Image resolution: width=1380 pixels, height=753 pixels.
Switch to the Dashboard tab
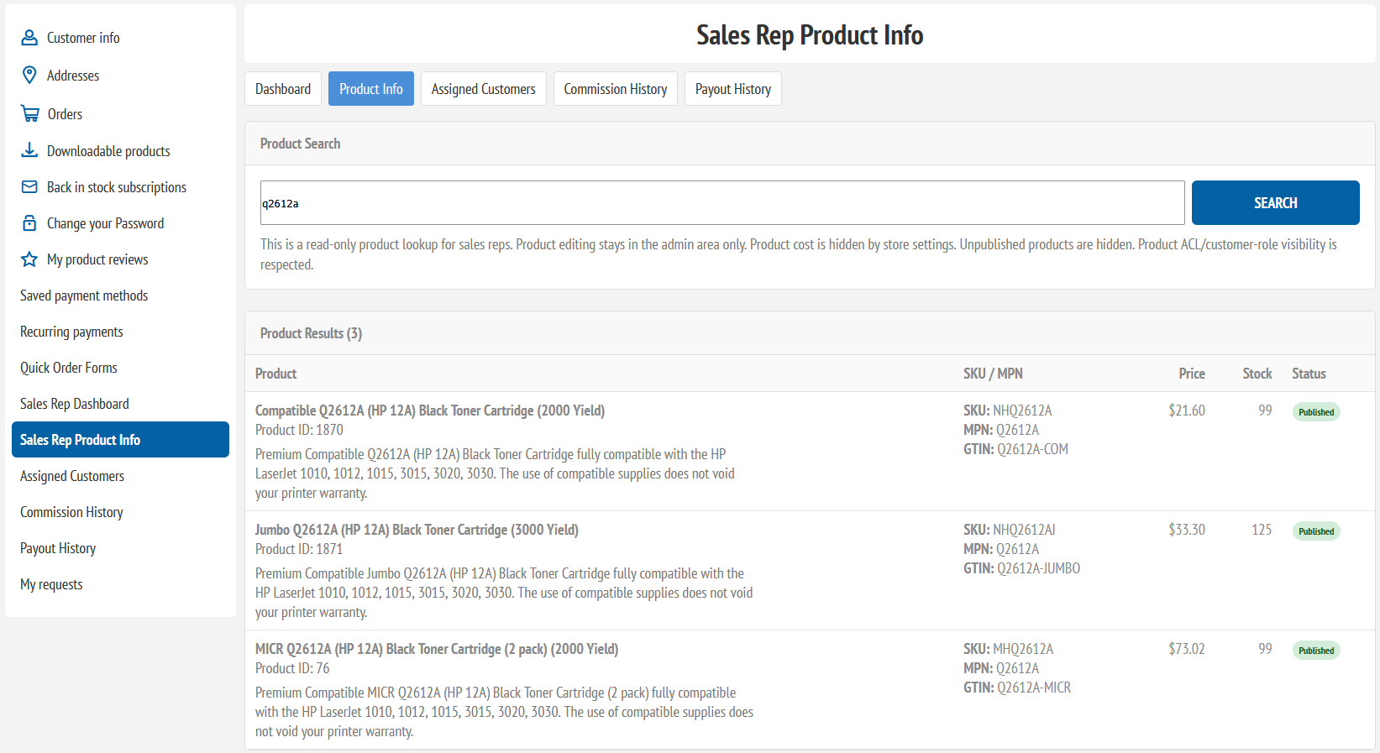[x=283, y=89]
